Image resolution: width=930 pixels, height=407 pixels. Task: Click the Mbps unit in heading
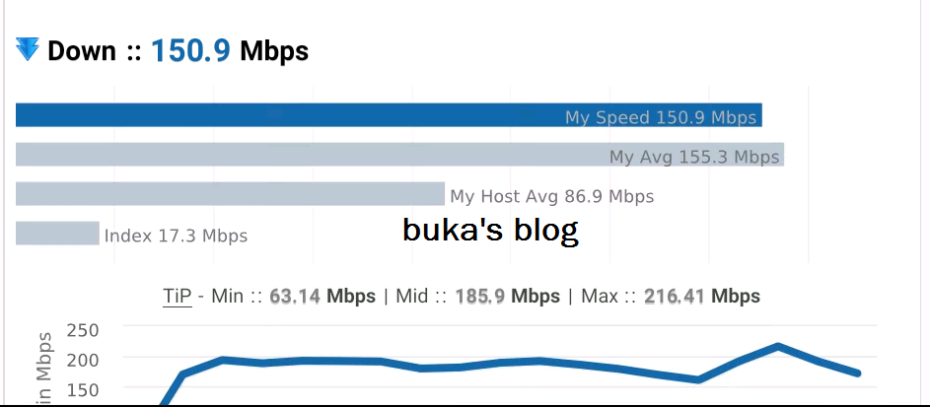coord(274,51)
